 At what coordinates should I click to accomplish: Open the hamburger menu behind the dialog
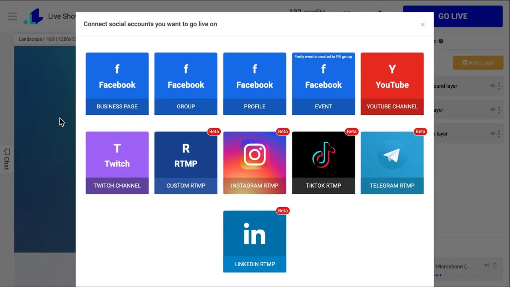pos(12,16)
